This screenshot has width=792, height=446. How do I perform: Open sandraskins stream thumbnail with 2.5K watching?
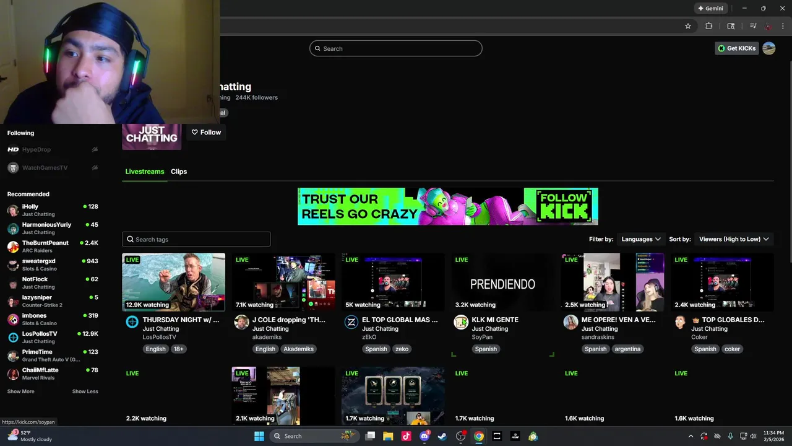pyautogui.click(x=613, y=282)
